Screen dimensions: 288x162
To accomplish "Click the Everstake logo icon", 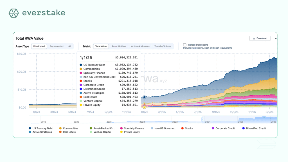I will [13, 13].
